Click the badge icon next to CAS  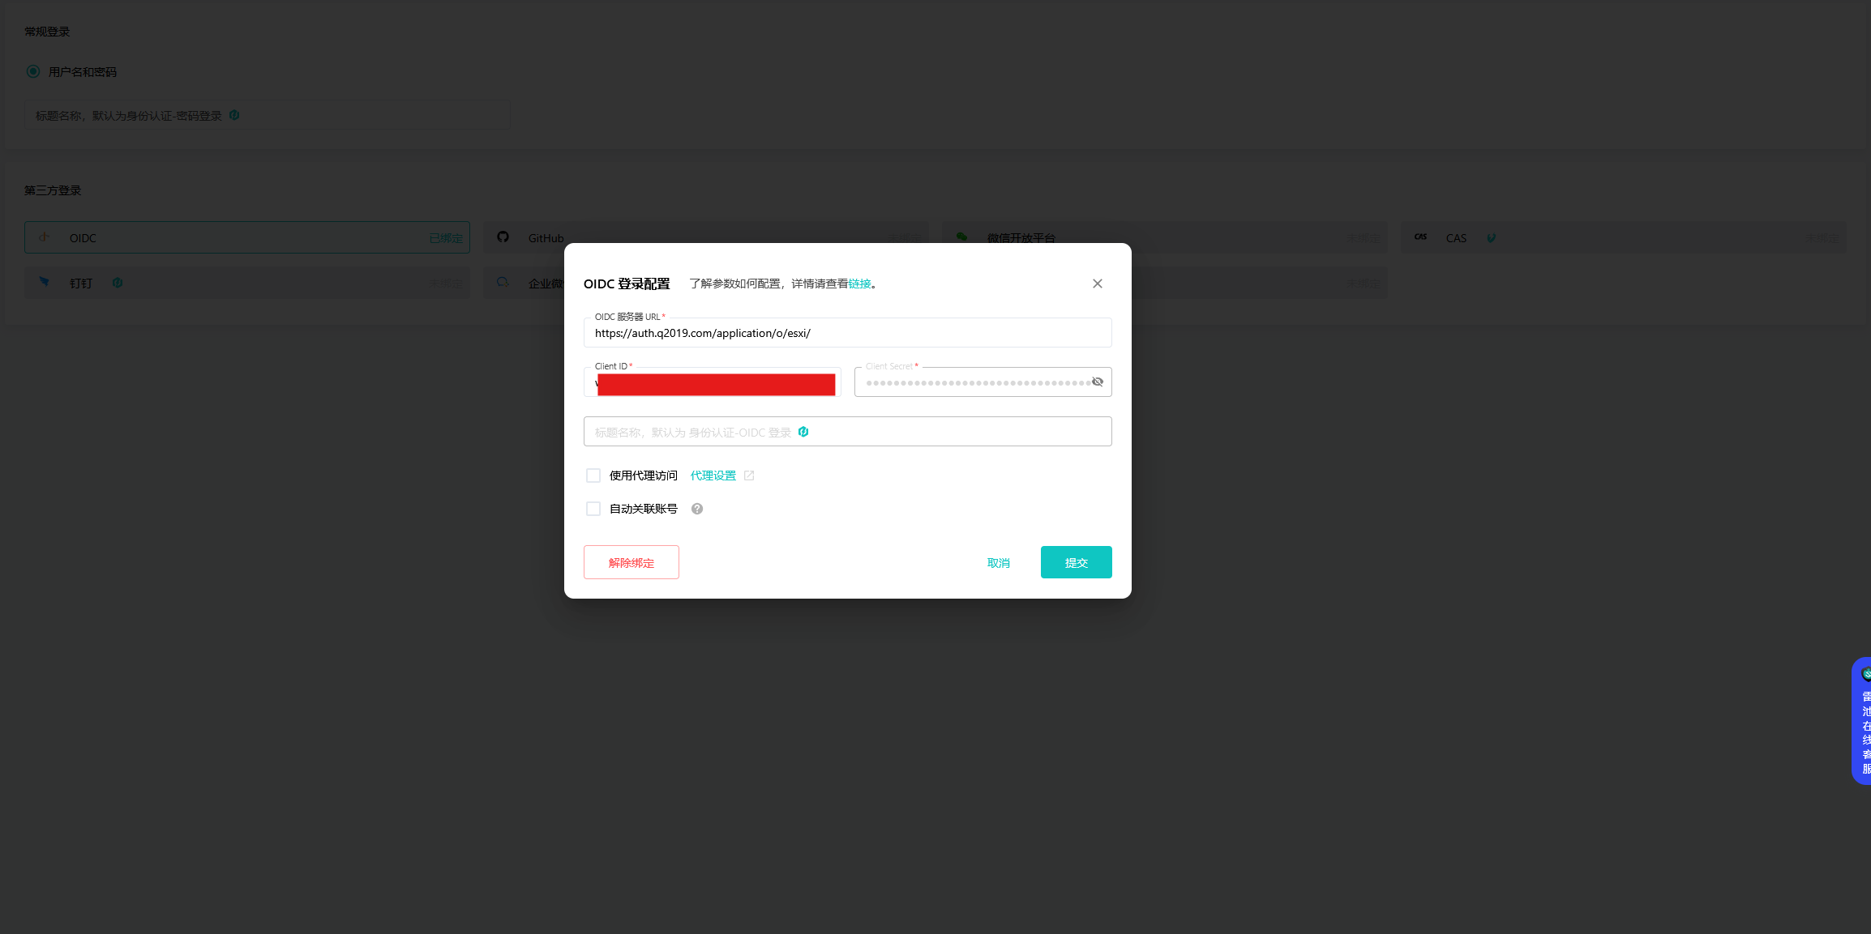[x=1491, y=238]
